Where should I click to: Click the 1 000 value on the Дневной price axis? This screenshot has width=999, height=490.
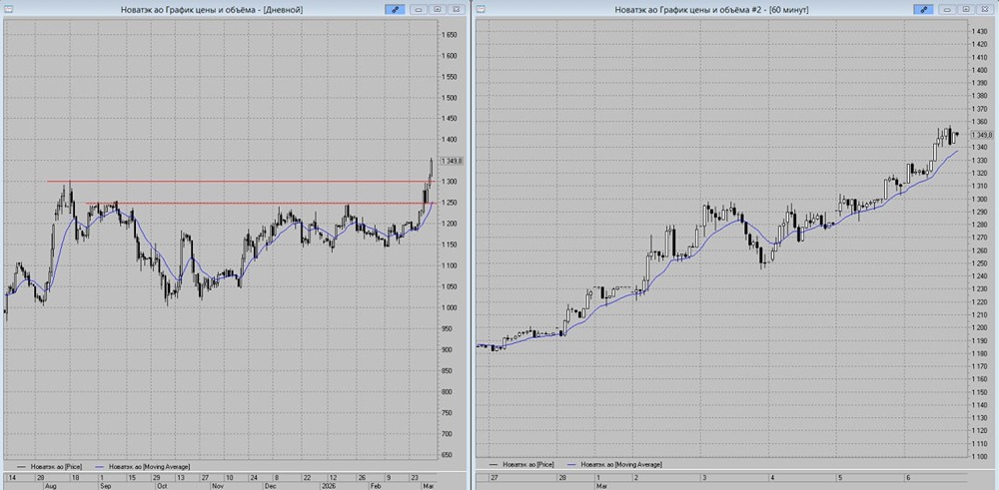point(449,307)
